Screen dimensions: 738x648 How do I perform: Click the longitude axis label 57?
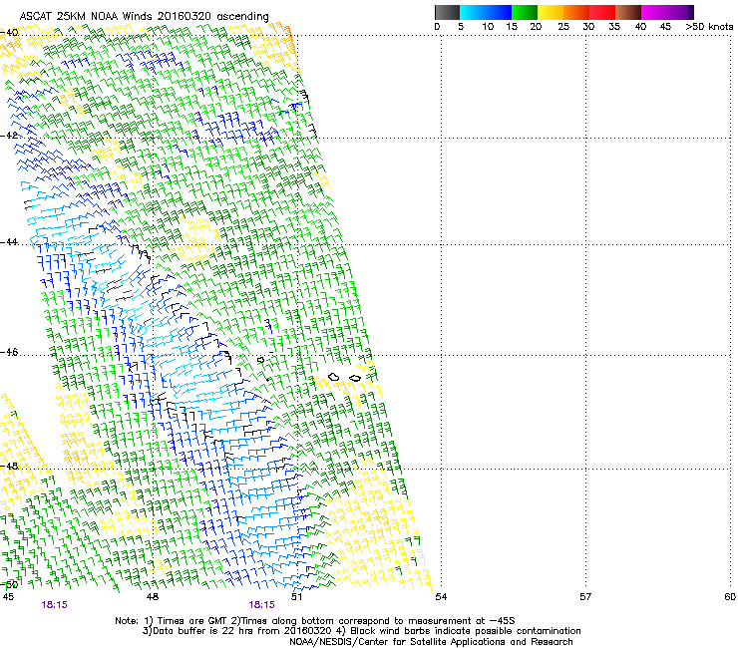click(x=585, y=597)
